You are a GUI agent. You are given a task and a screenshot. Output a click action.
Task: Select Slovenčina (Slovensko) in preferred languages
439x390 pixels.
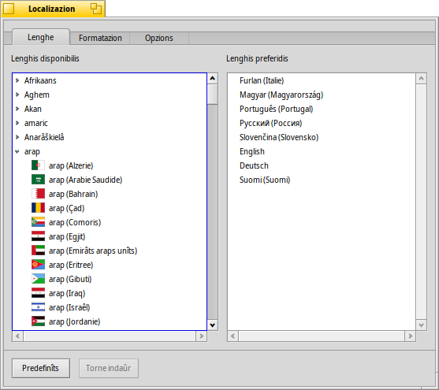[322, 137]
